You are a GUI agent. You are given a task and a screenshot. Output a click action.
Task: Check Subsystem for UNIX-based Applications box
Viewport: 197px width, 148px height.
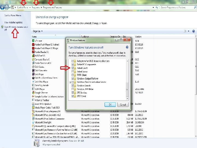coord(73,61)
